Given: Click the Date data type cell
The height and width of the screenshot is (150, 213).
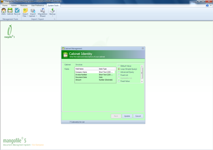Looking at the screenshot, I should pos(101,77).
